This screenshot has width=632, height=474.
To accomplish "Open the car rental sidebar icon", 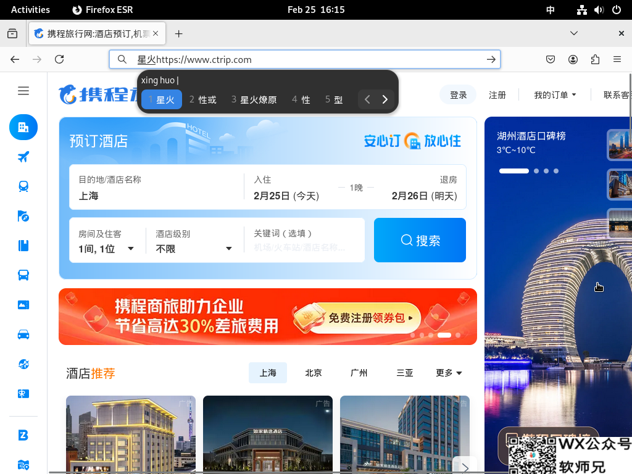I will pyautogui.click(x=23, y=335).
